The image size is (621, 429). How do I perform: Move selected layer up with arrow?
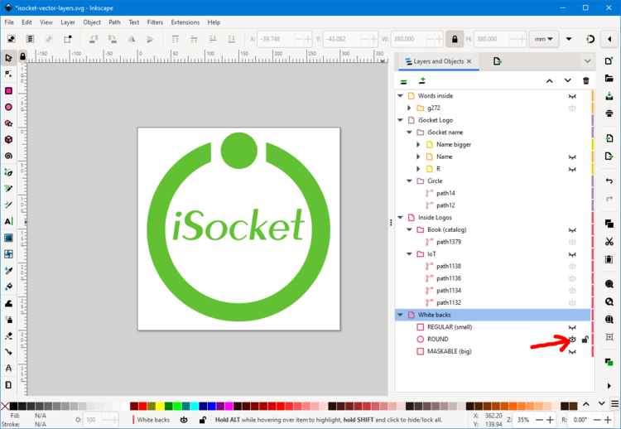tap(549, 81)
